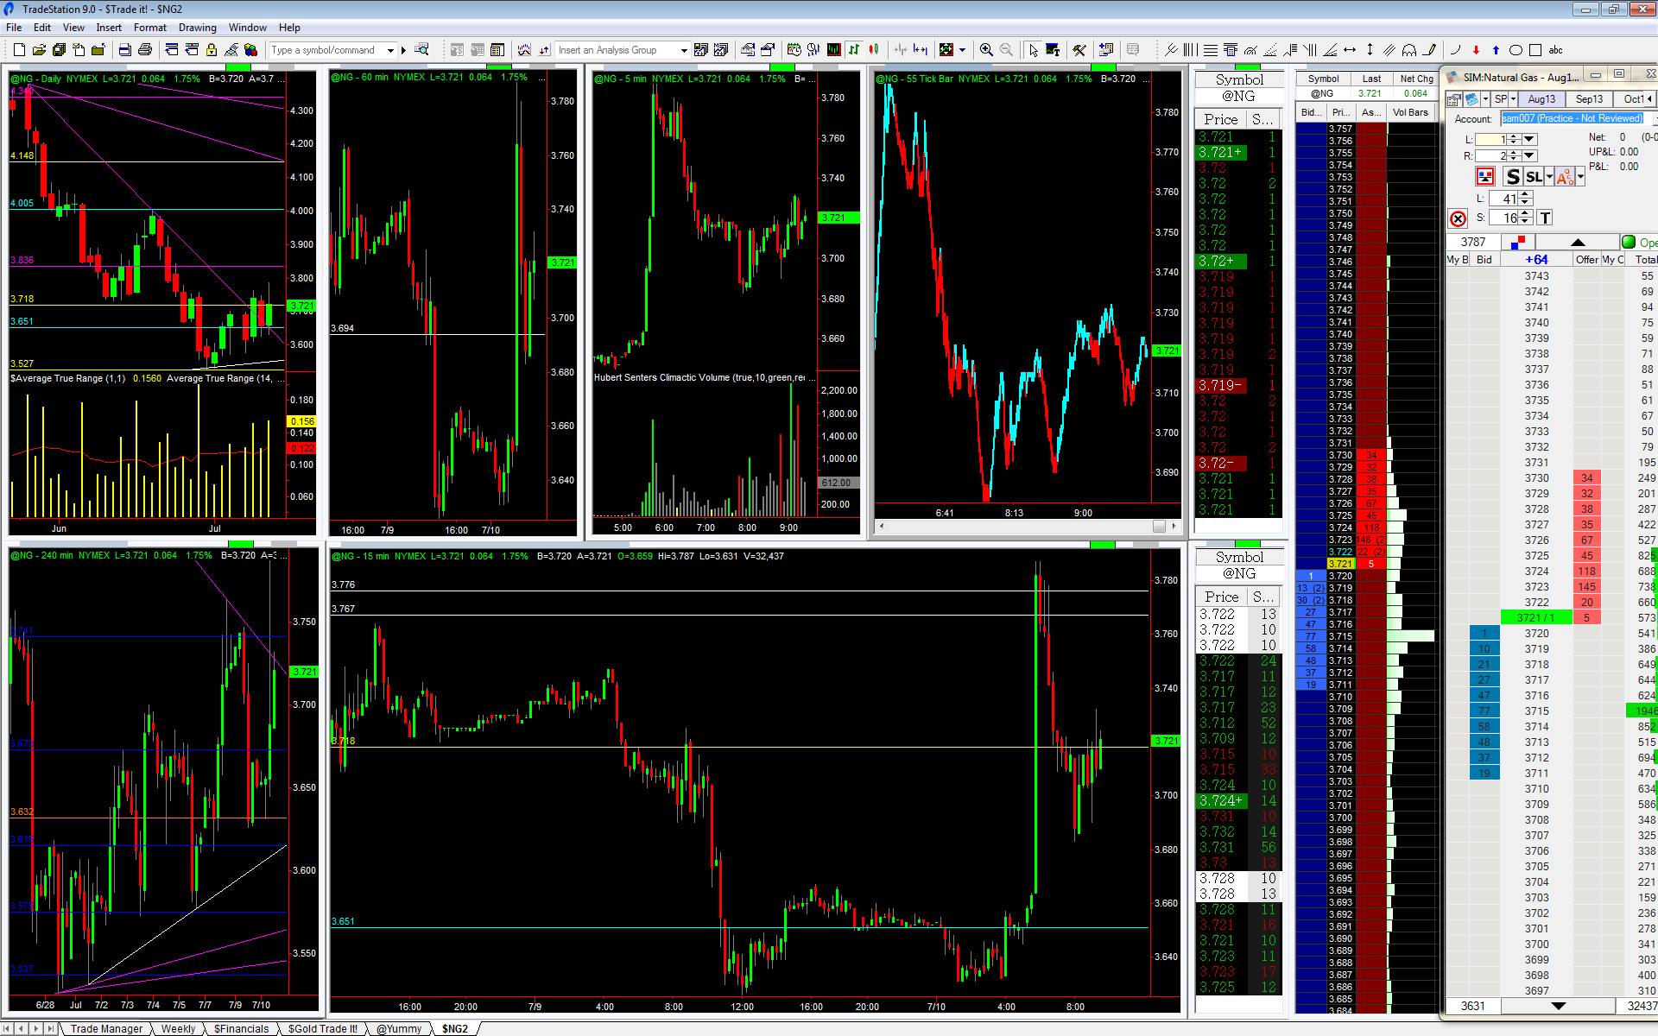
Task: Click the left scroll arrow of tick chart
Action: tap(881, 526)
